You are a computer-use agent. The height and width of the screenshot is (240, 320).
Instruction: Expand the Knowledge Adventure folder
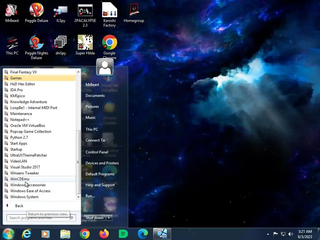40,102
